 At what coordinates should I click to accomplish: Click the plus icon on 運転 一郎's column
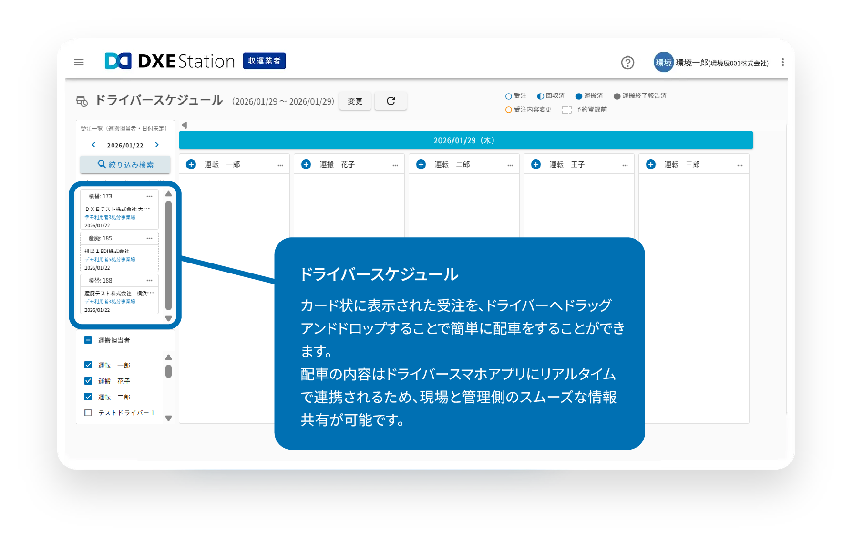click(191, 164)
